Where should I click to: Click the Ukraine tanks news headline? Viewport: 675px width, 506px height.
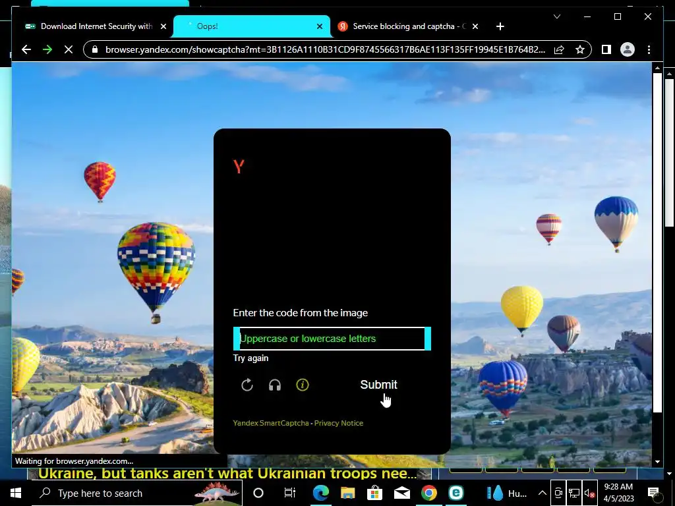[x=227, y=474]
